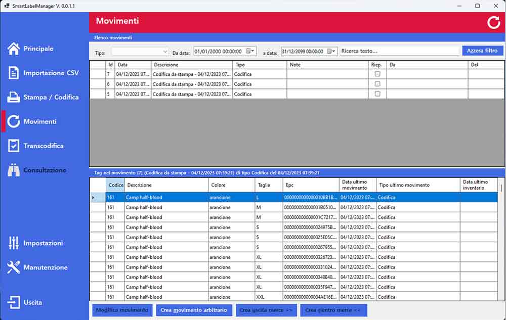Select movement row with Id 5

(x=297, y=94)
